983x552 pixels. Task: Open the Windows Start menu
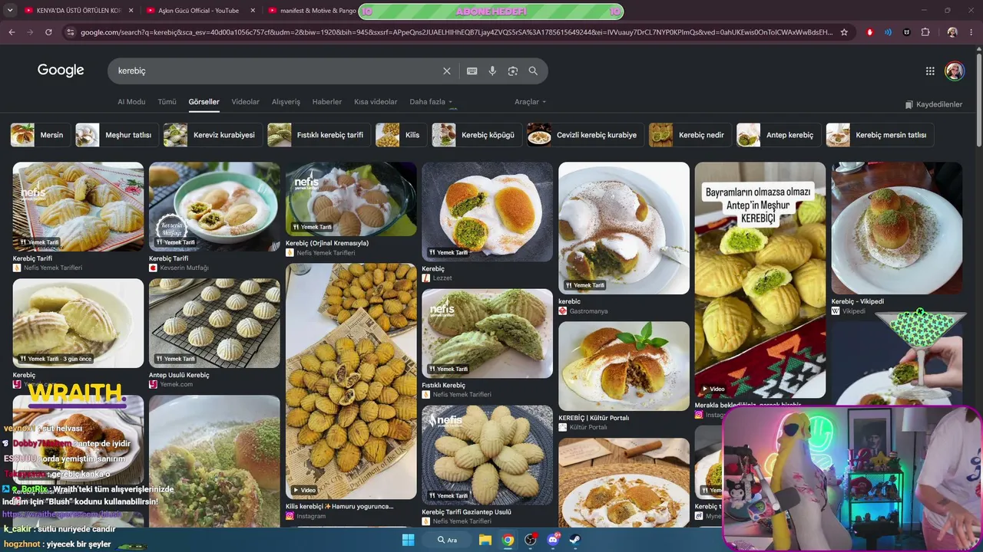pos(408,540)
